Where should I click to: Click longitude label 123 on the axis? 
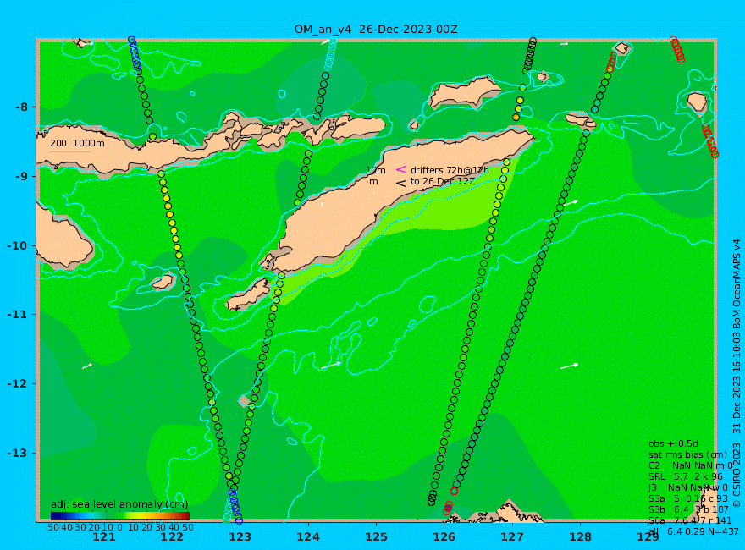pyautogui.click(x=240, y=537)
